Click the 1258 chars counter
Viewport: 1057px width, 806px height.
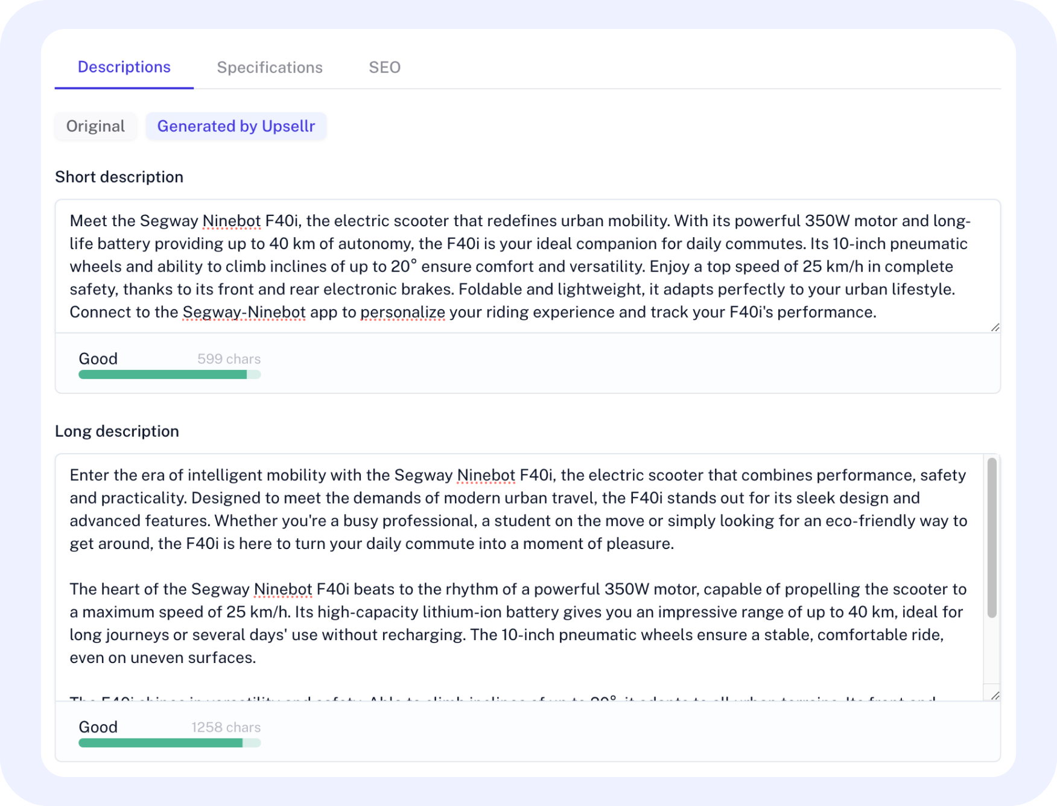click(226, 728)
